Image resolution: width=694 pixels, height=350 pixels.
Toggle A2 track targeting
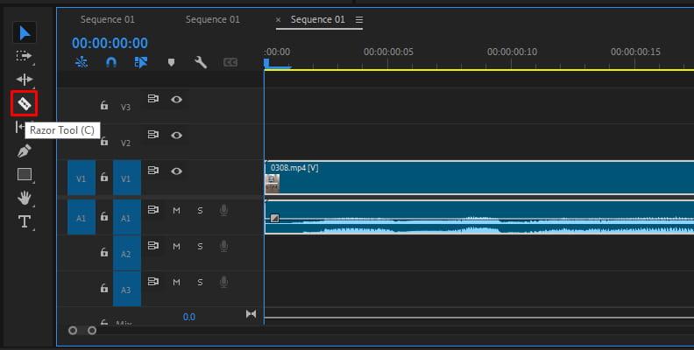[127, 253]
